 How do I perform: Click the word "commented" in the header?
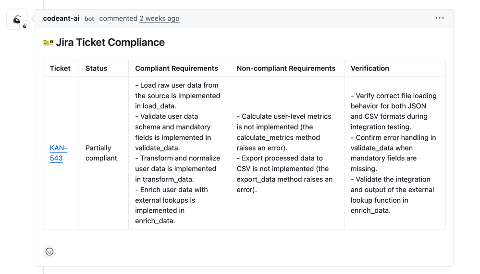[x=118, y=19]
